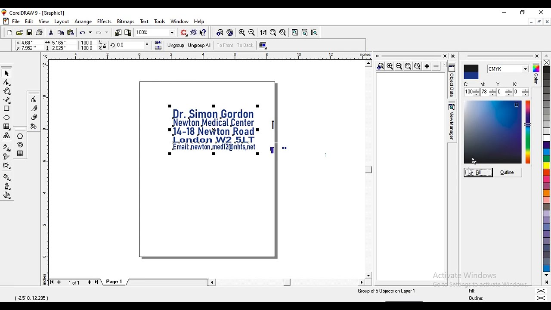Open the Effects menu
Screen dimensions: 551x310
(104, 22)
